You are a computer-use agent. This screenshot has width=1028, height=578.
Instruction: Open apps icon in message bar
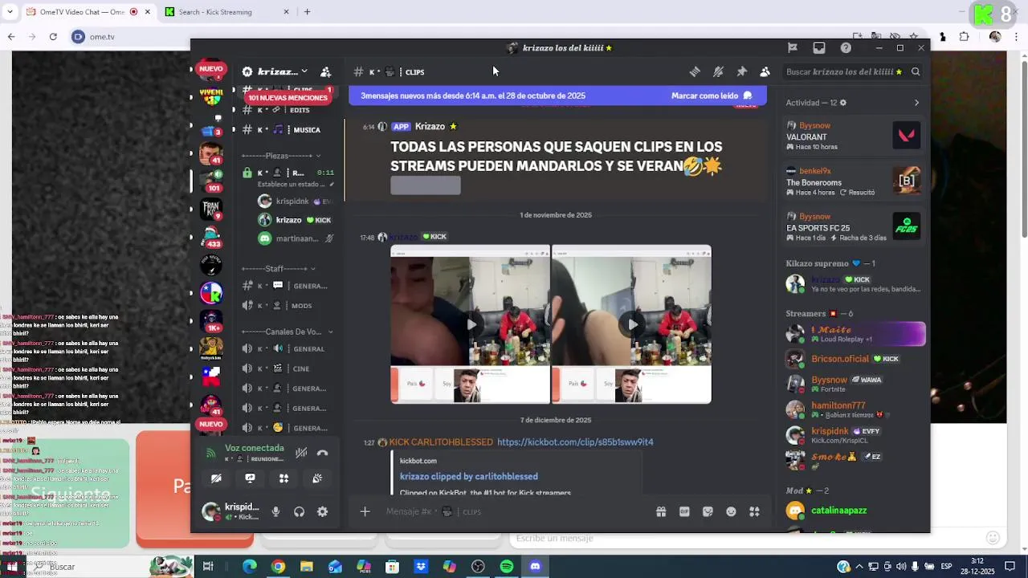pyautogui.click(x=754, y=511)
